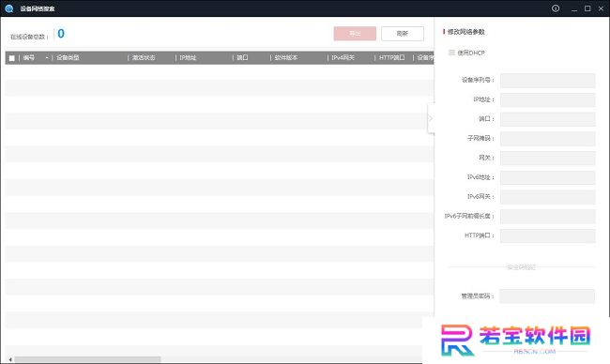Click the IPv6子网前缀长度 input field
This screenshot has height=364, width=610.
(547, 217)
